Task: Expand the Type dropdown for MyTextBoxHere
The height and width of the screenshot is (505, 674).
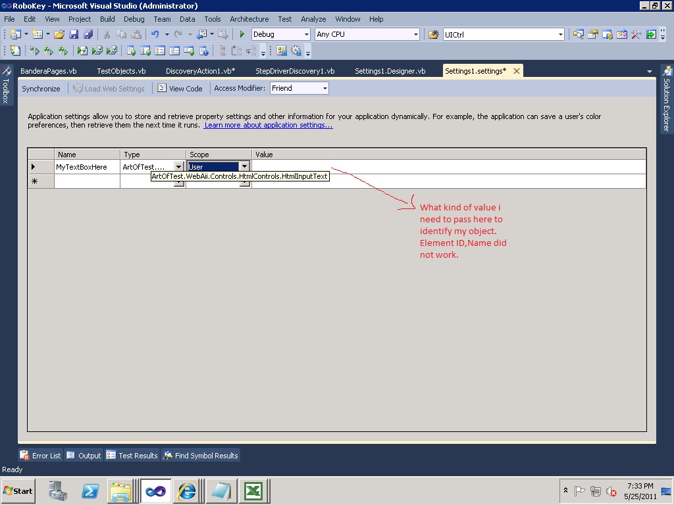Action: pos(178,166)
